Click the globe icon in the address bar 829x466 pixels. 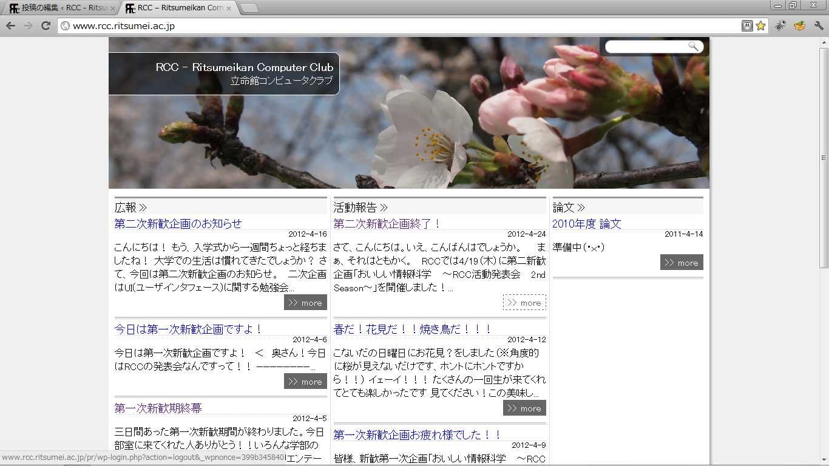65,25
